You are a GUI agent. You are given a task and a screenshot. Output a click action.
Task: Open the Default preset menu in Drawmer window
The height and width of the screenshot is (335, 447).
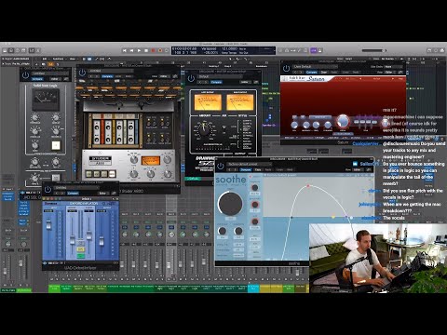coord(220,76)
